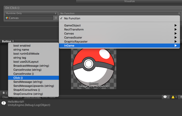Select the highlighted Click () function
182x116 pixels.
coord(33,78)
